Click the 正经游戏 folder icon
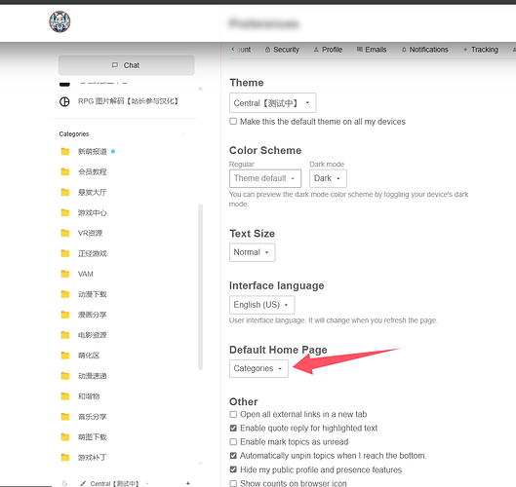The image size is (516, 487). 65,253
